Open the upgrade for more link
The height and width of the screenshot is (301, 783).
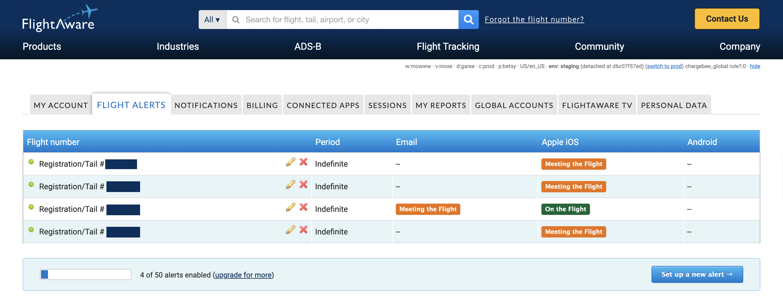coord(243,275)
